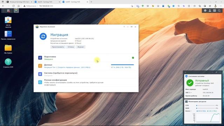The width and height of the screenshot is (224, 126).
Task: Open a new browser tab with plus
Action: (x=91, y=2)
